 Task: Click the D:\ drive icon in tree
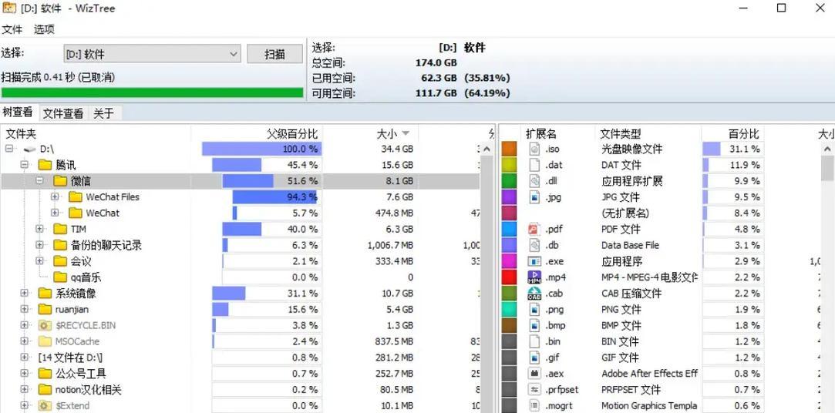29,149
